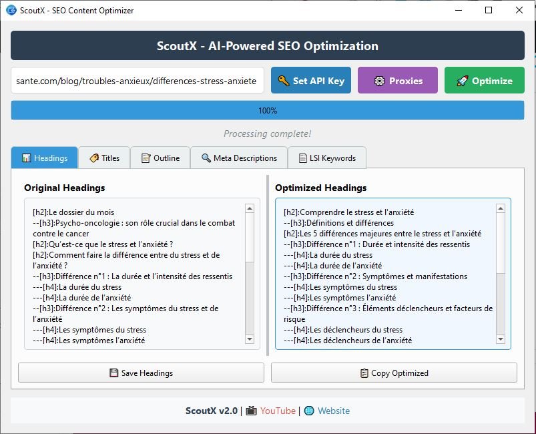Click the TV icon beside YouTube
Image resolution: width=536 pixels, height=434 pixels.
click(251, 411)
